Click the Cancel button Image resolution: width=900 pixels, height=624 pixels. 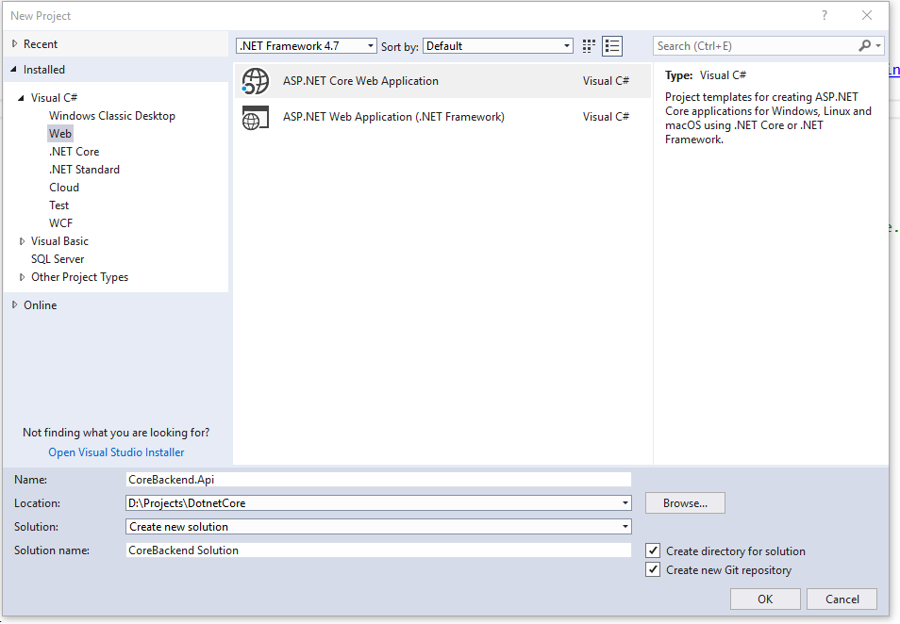pos(842,599)
